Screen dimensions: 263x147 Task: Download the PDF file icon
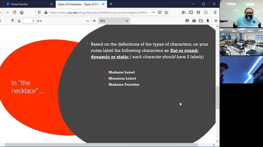pyautogui.click(x=201, y=21)
